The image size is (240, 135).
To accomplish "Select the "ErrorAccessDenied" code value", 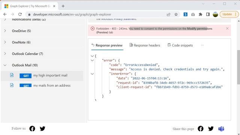I will pos(141,65).
